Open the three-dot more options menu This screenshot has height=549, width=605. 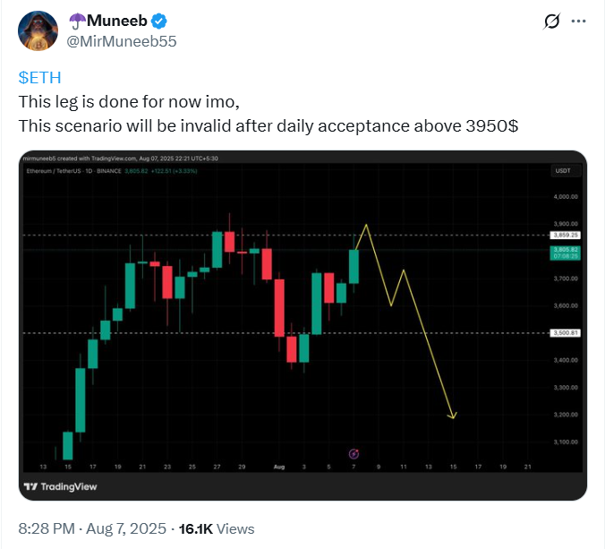pos(578,21)
